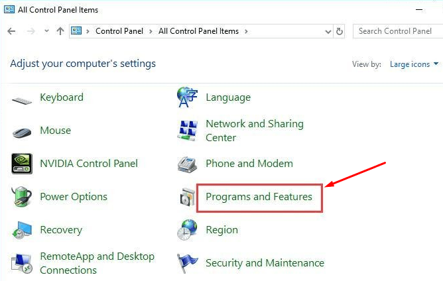The image size is (443, 281).
Task: Expand the View by Large icons dropdown
Action: coord(414,64)
